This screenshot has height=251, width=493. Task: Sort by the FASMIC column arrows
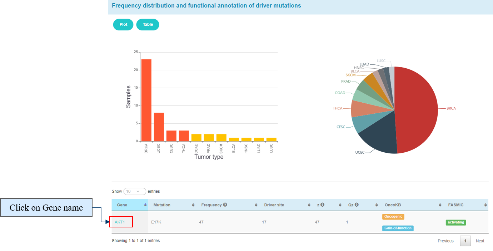(x=485, y=205)
